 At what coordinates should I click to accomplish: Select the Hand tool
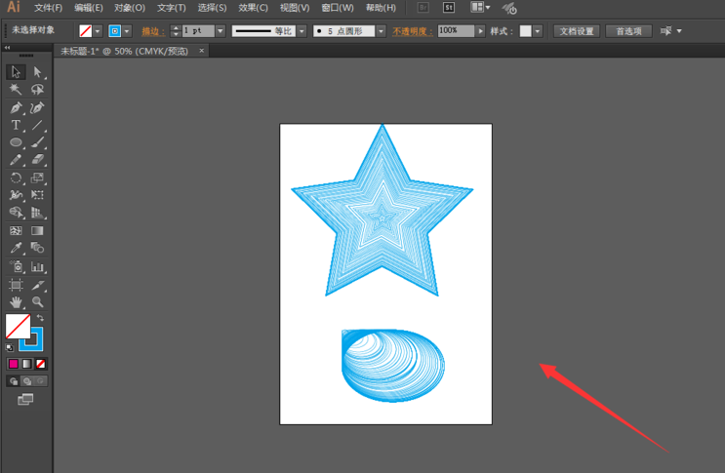(x=17, y=302)
